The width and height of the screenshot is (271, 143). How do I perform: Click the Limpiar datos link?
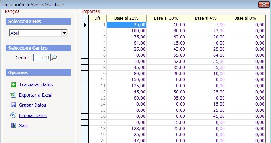coord(33,115)
